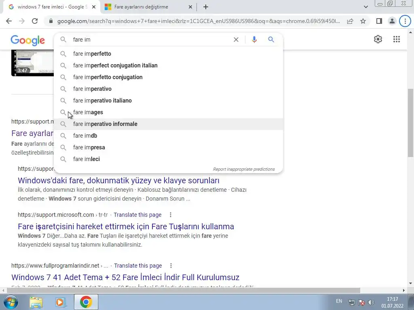The width and height of the screenshot is (414, 310).
Task: Start voice search with microphone
Action: click(x=254, y=40)
